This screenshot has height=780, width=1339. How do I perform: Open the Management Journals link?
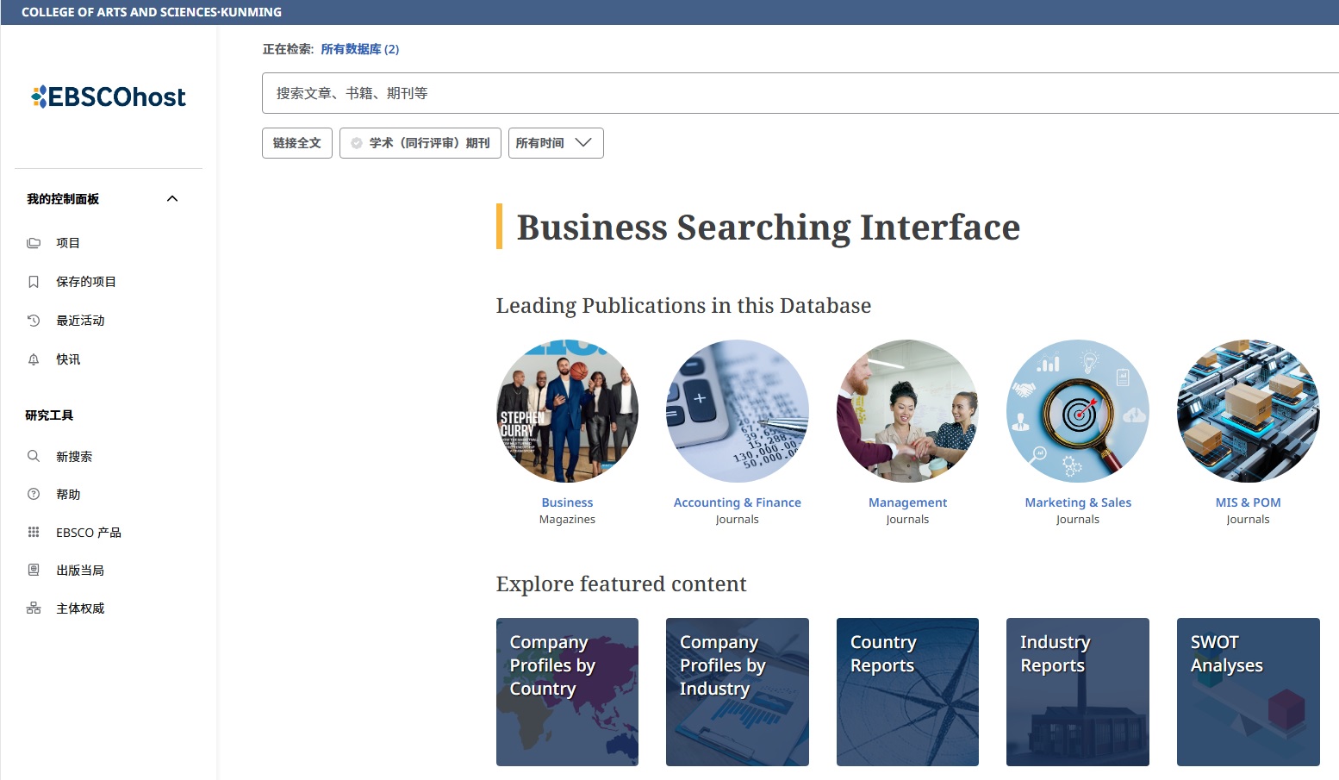(x=907, y=502)
